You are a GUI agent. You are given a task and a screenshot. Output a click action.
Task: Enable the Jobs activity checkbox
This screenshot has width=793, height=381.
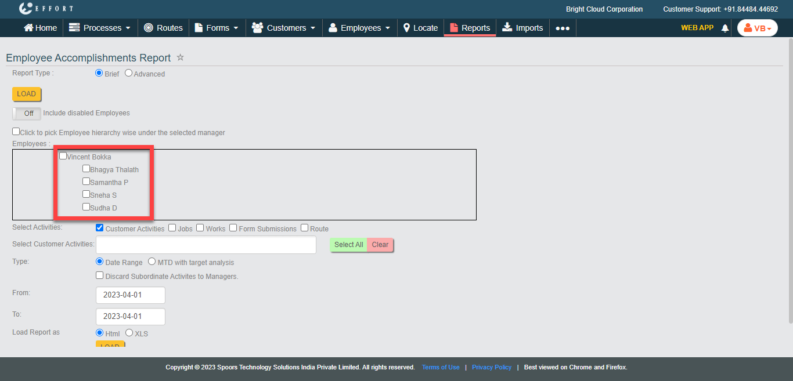[x=172, y=228]
